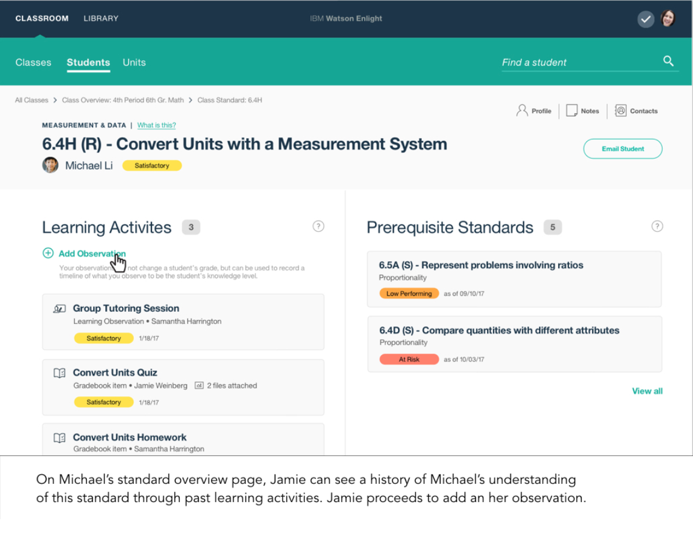Click the as of 10/03/17 date
The width and height of the screenshot is (693, 535).
point(464,359)
